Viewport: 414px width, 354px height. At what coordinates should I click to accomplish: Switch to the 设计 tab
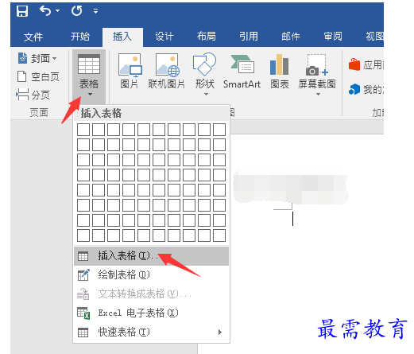(x=164, y=37)
